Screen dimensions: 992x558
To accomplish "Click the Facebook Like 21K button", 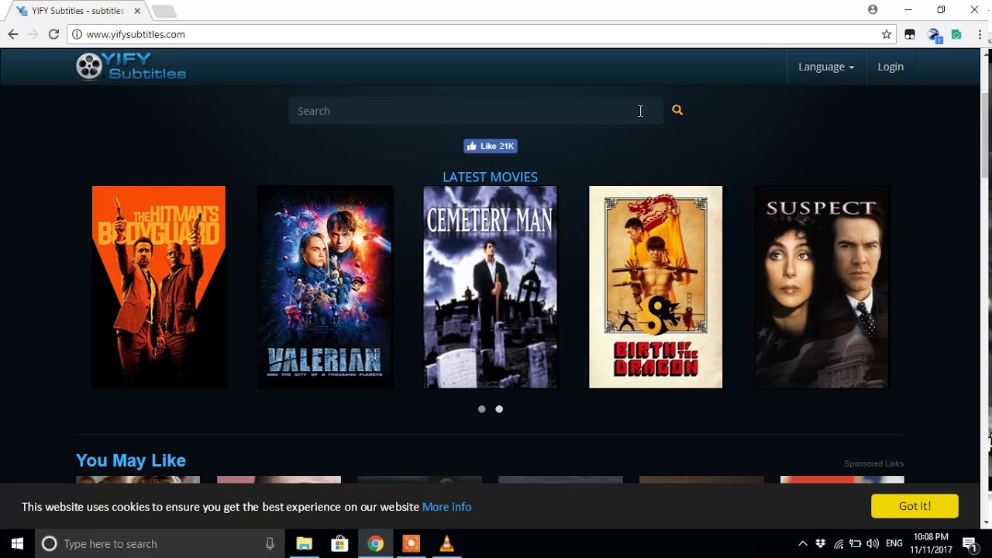I will coord(491,146).
